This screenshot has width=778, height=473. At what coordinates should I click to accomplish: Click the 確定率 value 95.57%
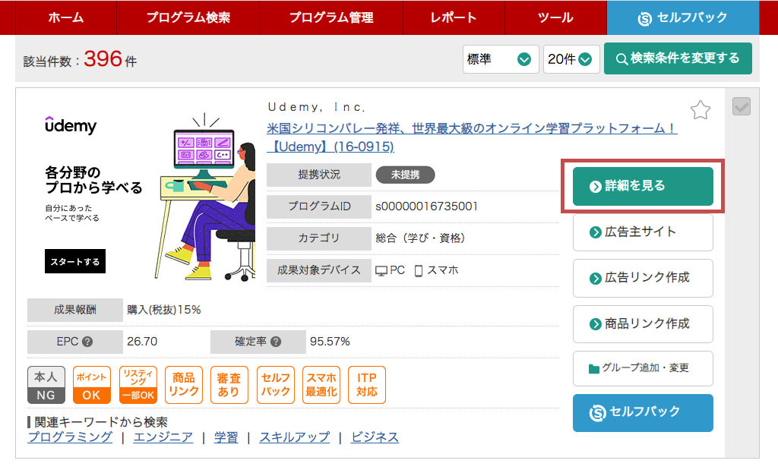click(x=330, y=342)
